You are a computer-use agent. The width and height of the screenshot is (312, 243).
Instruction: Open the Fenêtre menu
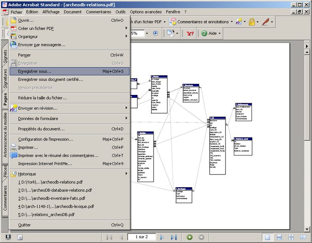coord(173,12)
